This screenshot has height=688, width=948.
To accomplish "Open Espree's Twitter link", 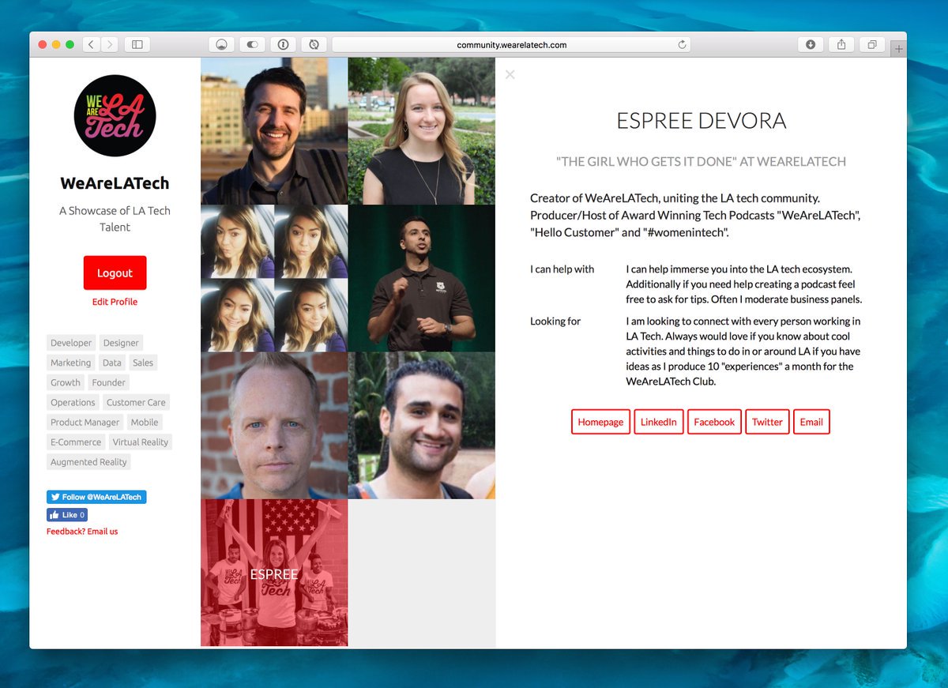I will click(x=767, y=422).
